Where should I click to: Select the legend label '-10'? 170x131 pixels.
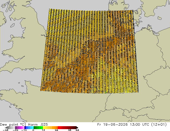[x=24, y=130]
